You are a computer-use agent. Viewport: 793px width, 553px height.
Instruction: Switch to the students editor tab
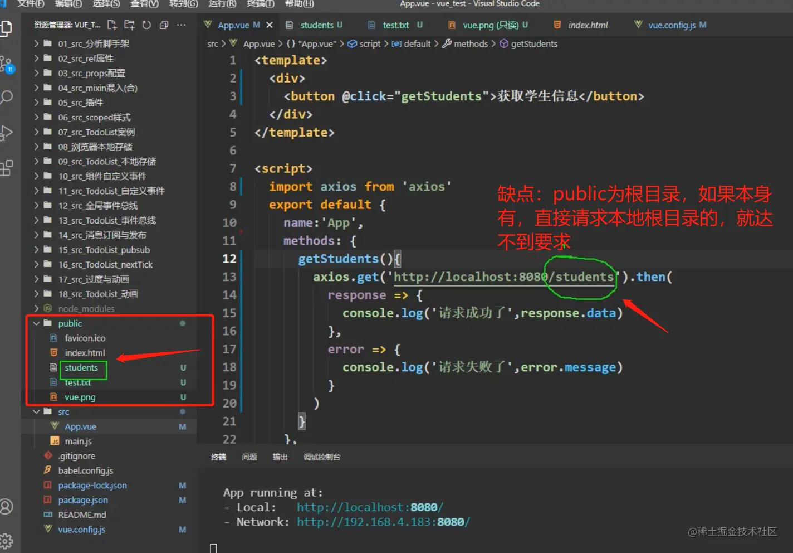[x=317, y=25]
